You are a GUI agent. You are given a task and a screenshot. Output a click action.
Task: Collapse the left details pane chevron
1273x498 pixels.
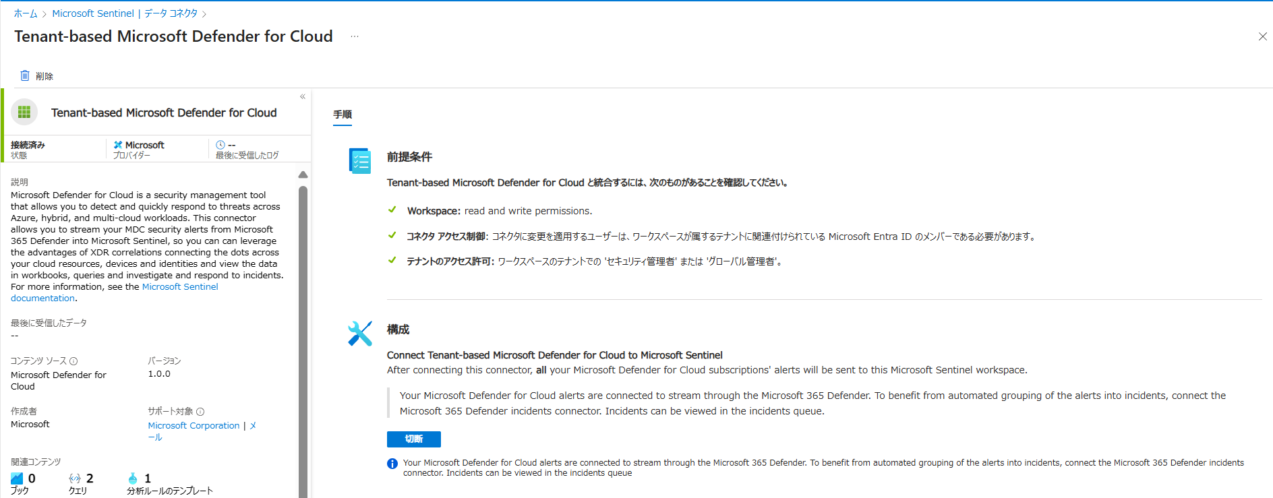click(303, 96)
